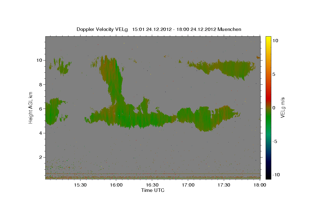Click the colorbar tick label -10
This screenshot has height=215, width=322.
pyautogui.click(x=276, y=175)
